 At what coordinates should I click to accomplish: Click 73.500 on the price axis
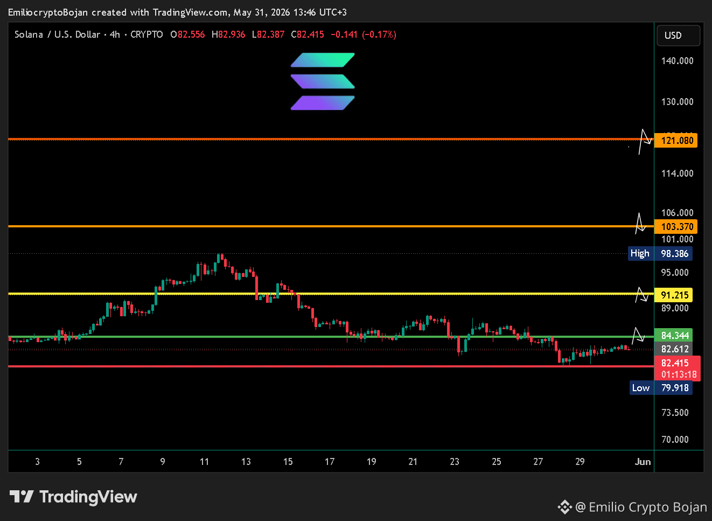(675, 413)
